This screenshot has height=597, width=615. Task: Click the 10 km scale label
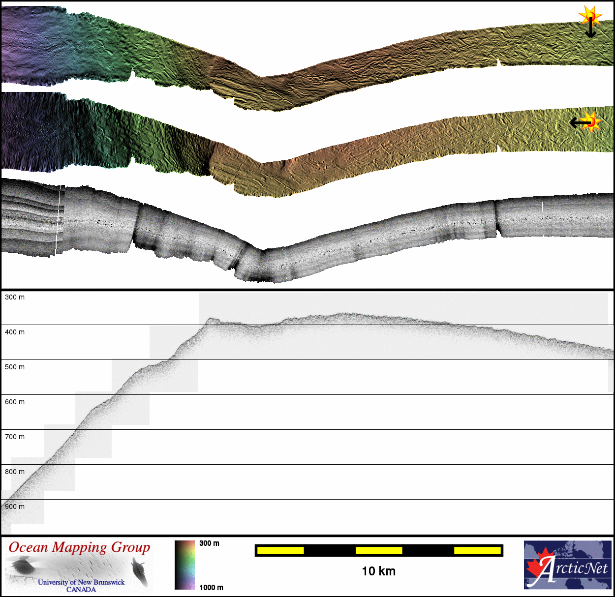pos(378,571)
